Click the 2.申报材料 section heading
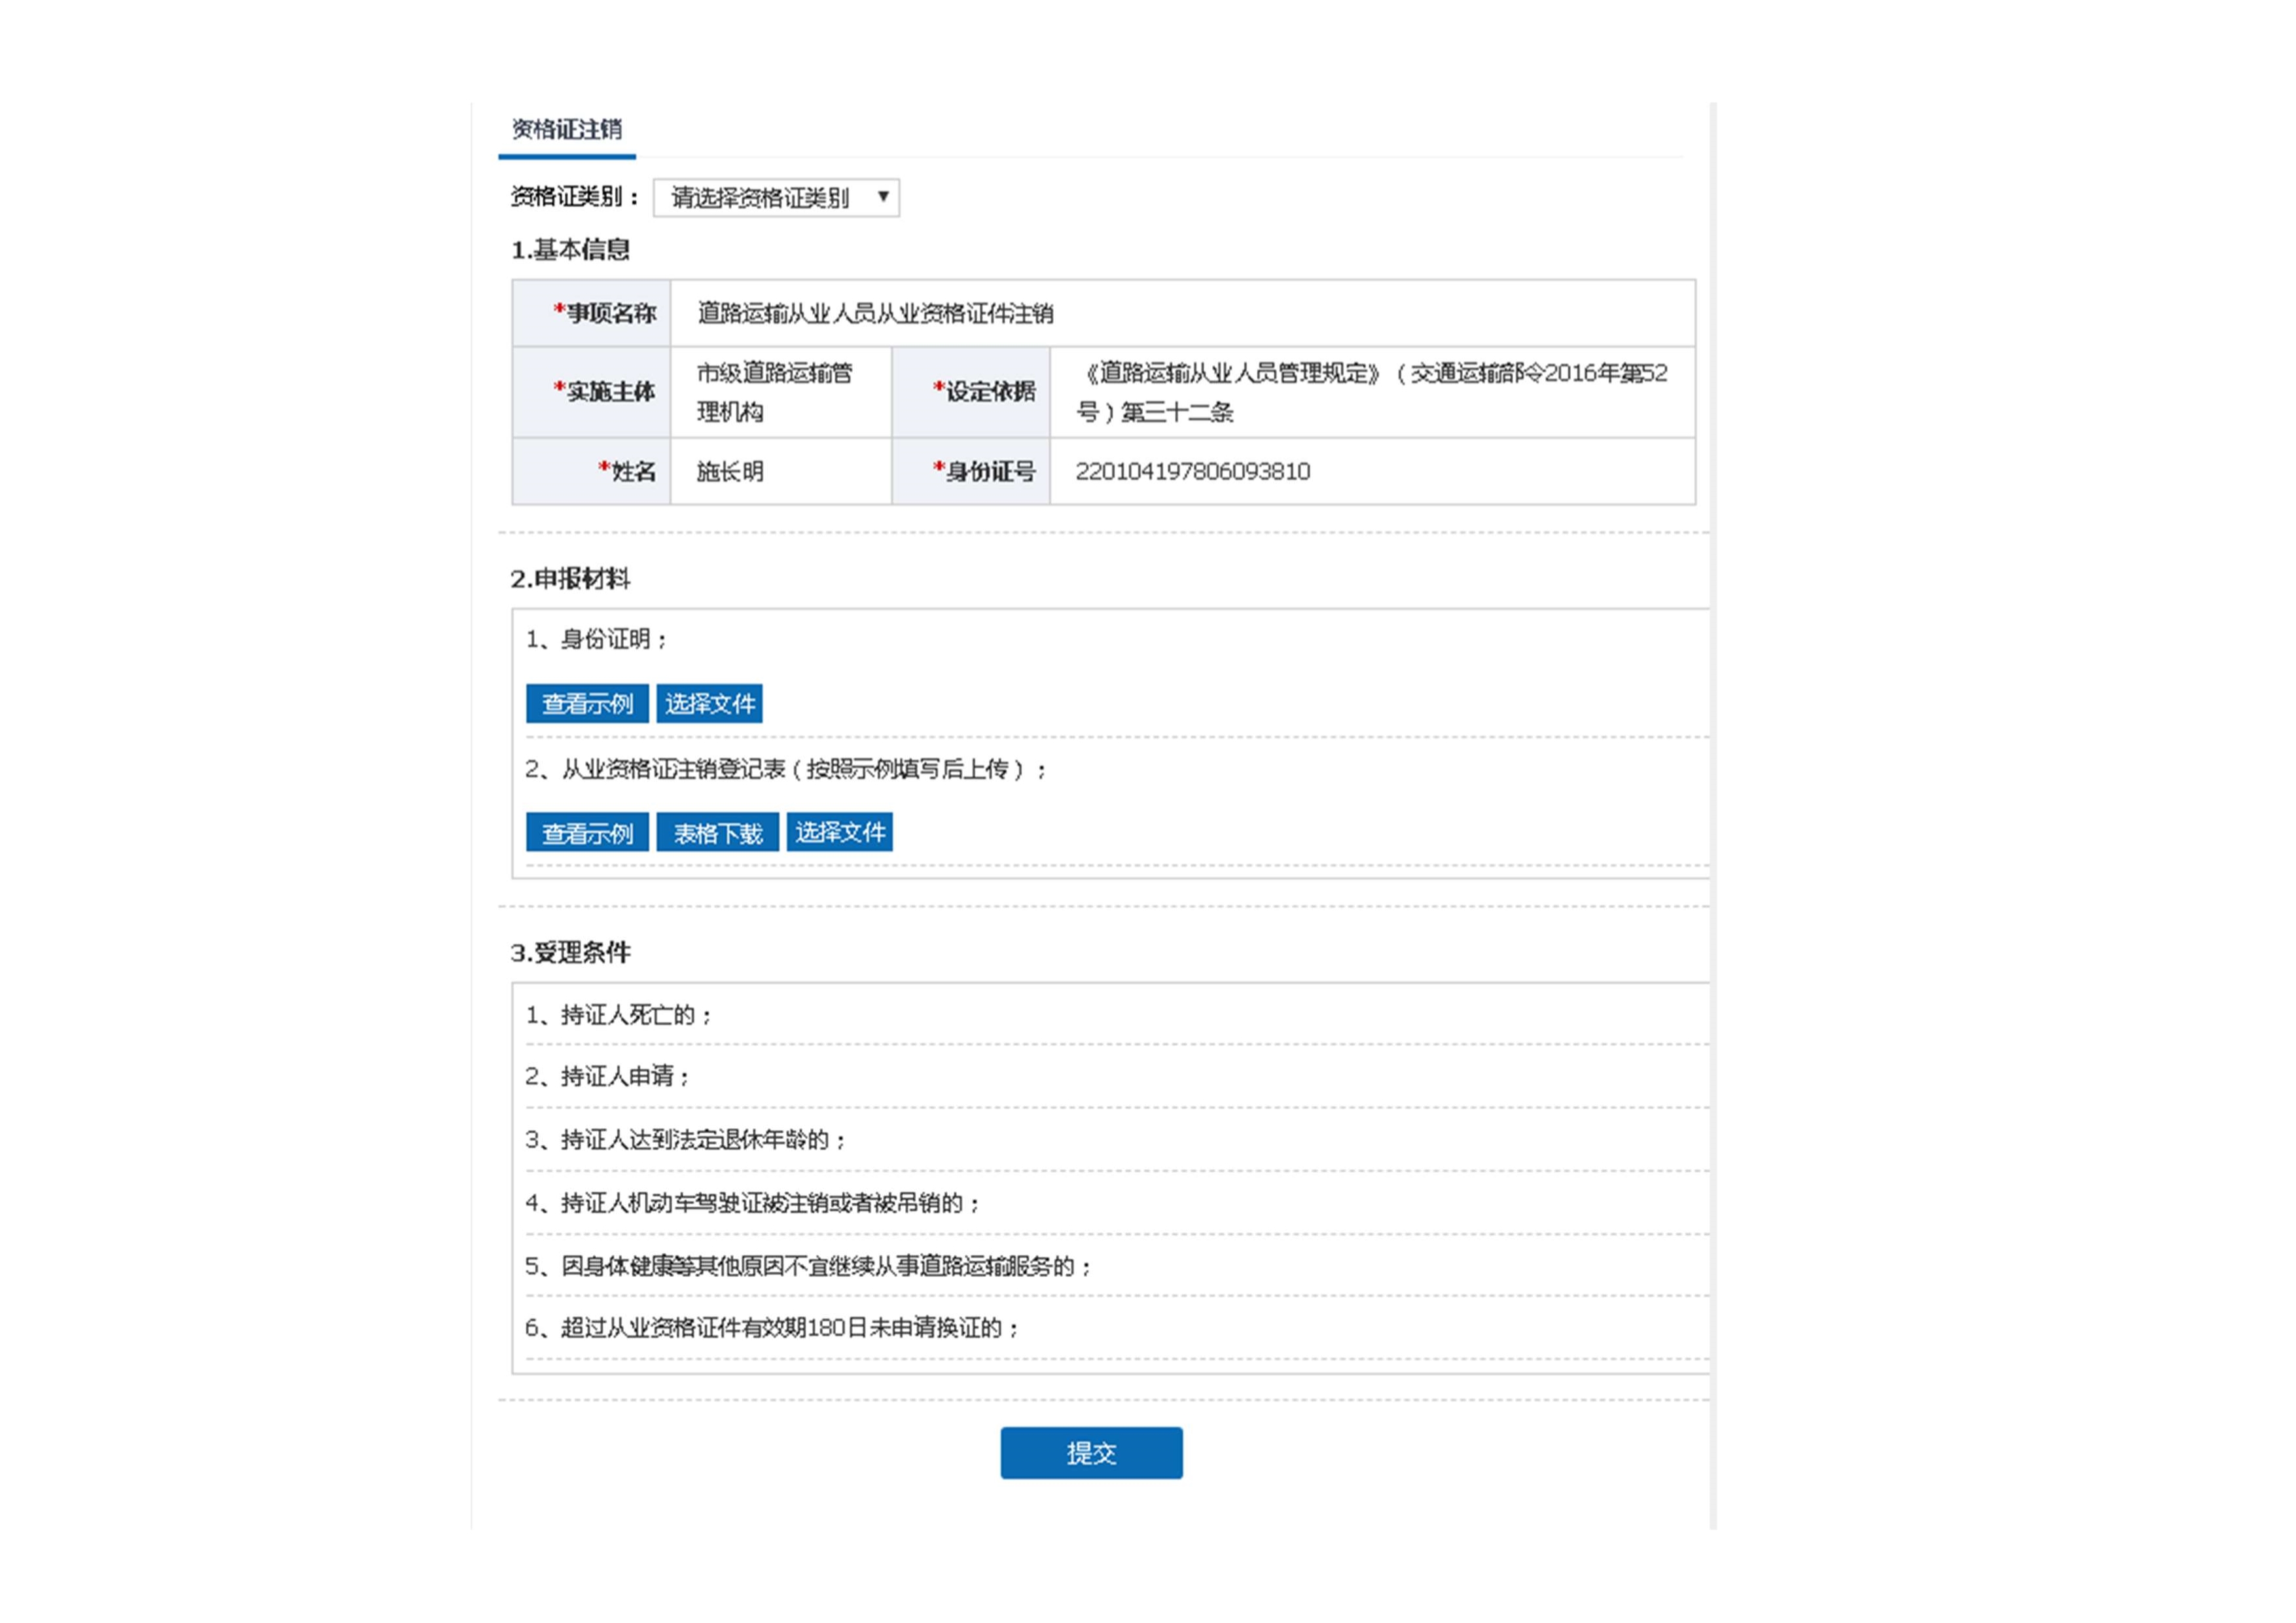The image size is (2296, 1623). point(570,579)
